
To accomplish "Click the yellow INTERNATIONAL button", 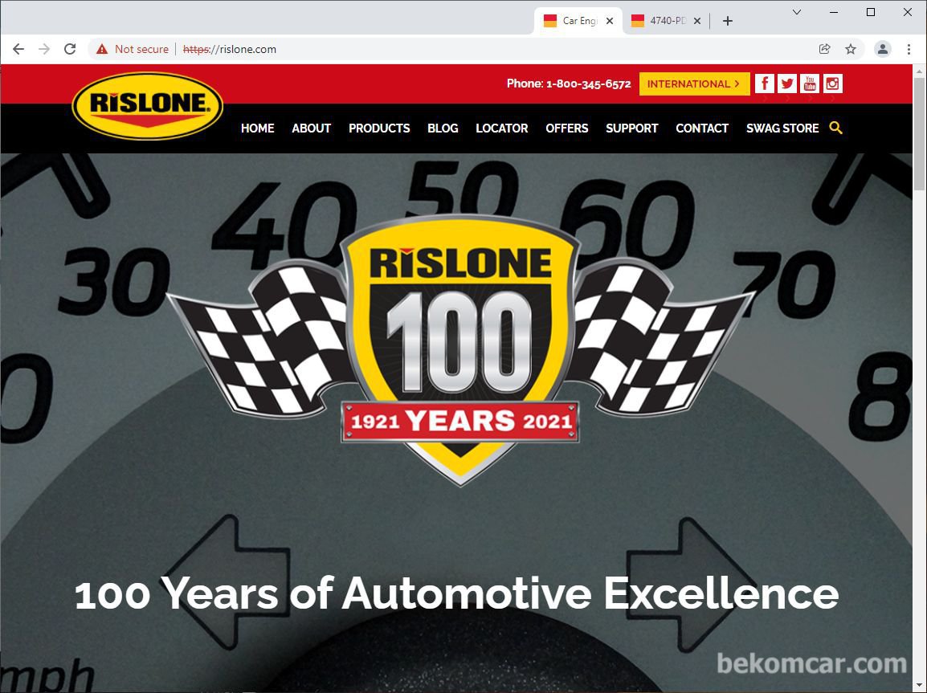I will (695, 84).
